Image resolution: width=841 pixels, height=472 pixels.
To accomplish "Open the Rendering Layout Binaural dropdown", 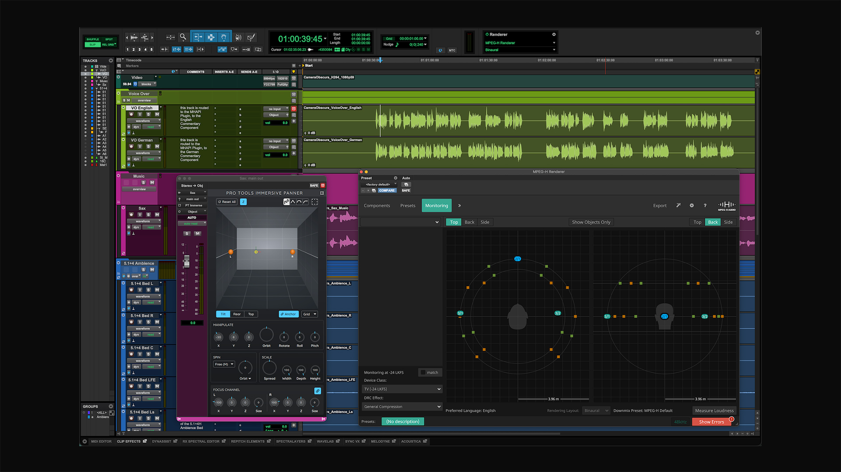I will [596, 411].
